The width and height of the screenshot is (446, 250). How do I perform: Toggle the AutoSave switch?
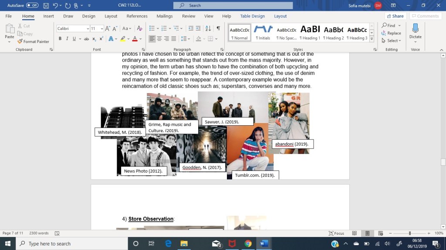coord(32,5)
